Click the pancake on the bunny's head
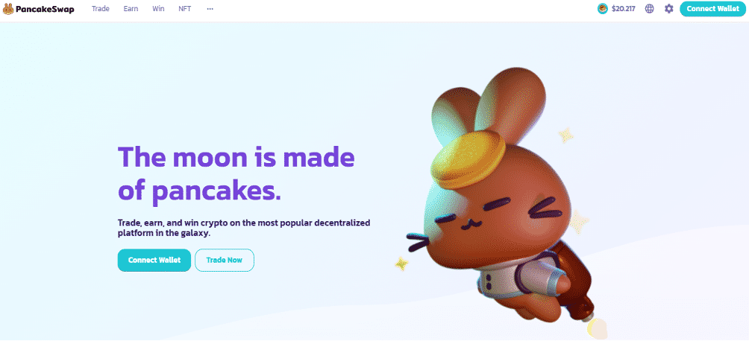 (471, 159)
